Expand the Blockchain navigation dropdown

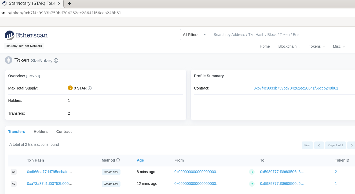click(289, 46)
